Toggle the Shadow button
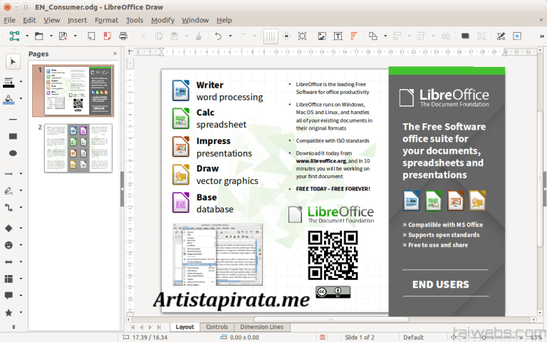 (x=465, y=36)
